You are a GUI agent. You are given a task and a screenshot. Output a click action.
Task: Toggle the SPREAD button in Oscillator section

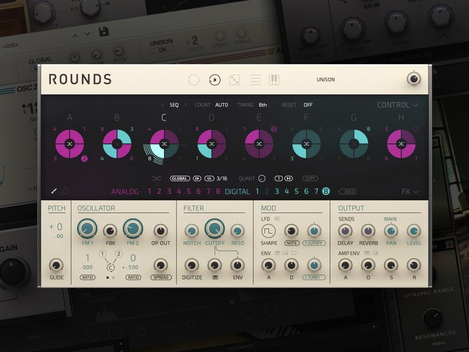[161, 278]
